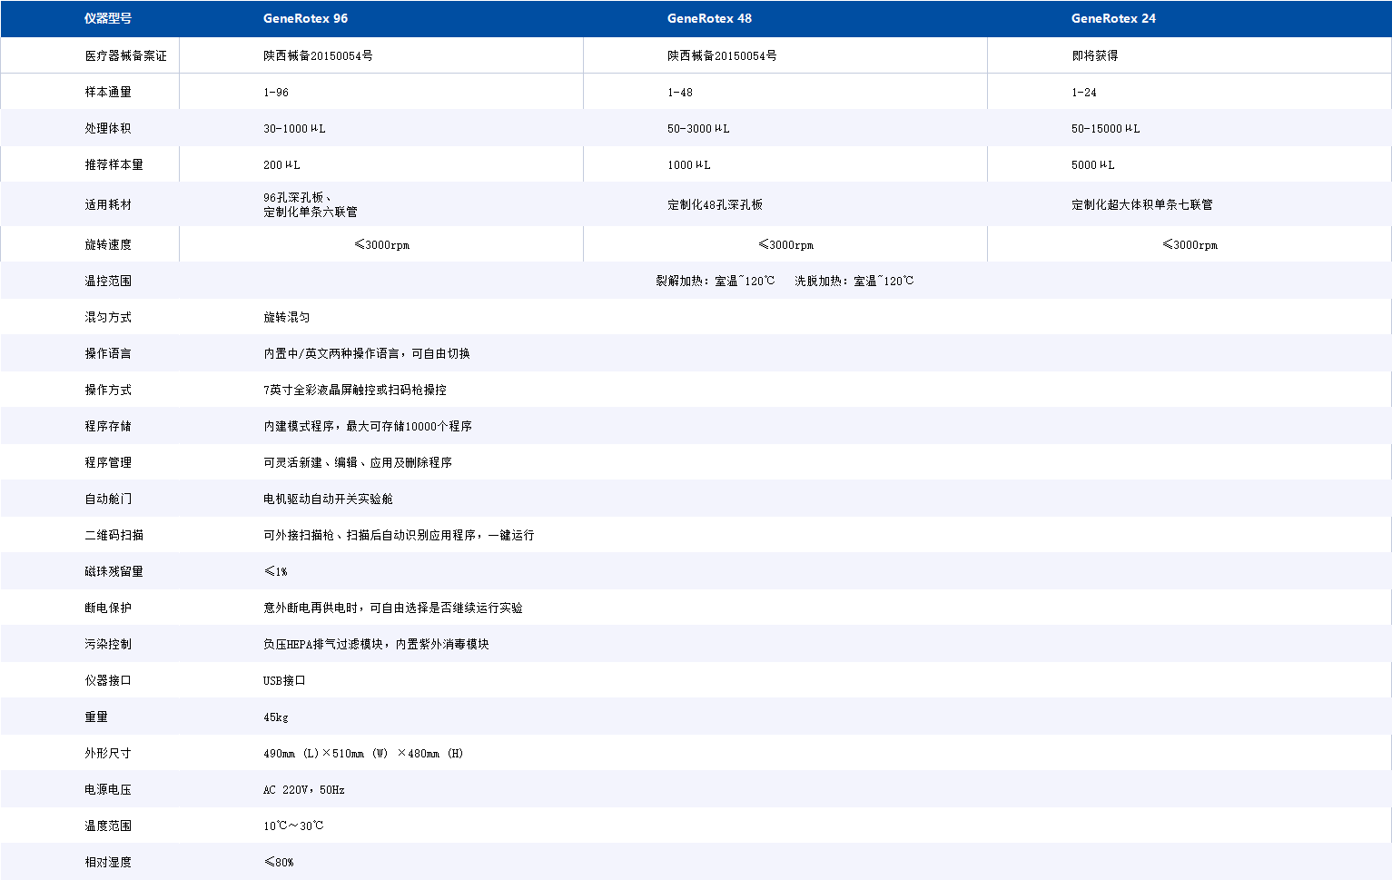The height and width of the screenshot is (880, 1392).
Task: Select the '内置中/英文两种操作语言，可自由切换' text
Action: coord(367,353)
